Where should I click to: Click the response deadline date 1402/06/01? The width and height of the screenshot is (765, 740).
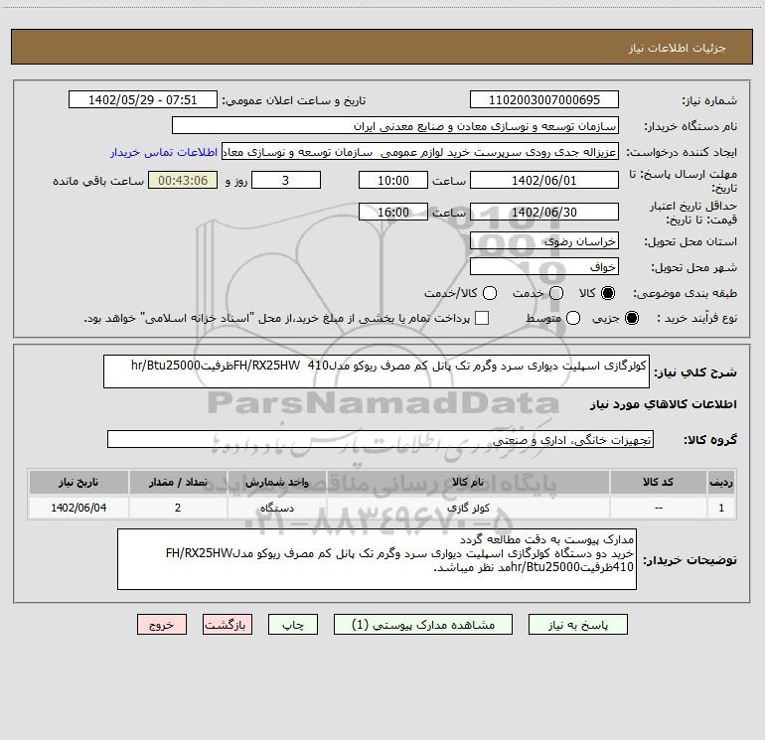[x=544, y=180]
